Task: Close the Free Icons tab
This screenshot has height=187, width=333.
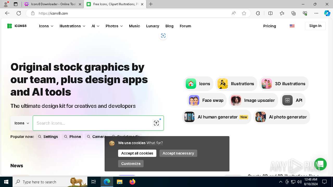Action: [142, 4]
